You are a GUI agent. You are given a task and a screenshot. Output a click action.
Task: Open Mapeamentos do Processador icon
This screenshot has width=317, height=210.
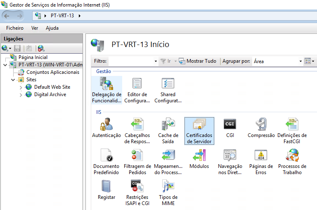click(x=168, y=161)
